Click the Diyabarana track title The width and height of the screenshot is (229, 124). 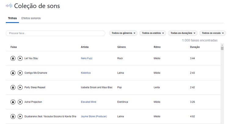click(x=50, y=116)
